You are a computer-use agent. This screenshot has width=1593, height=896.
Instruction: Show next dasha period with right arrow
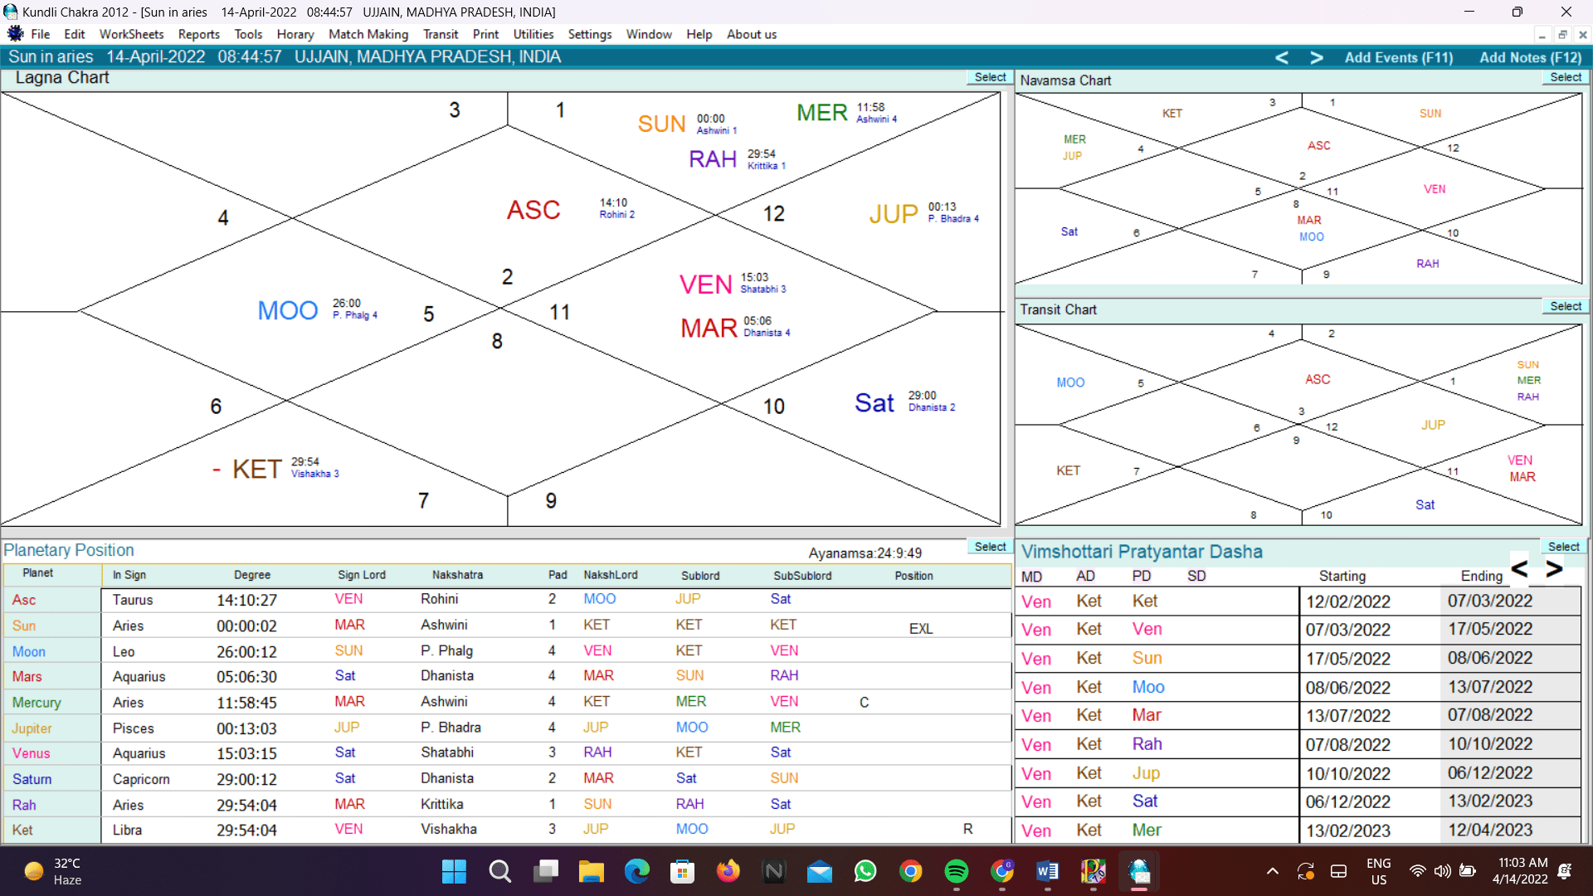(1554, 569)
